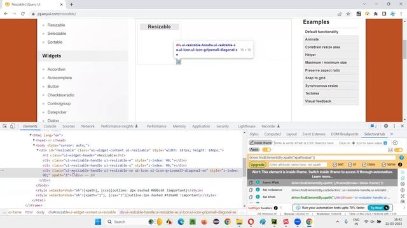Click the inspect element picker icon
Screen dimensions: 407x228
tap(5, 126)
